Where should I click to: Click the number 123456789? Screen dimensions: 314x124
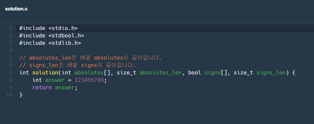[x=89, y=80]
